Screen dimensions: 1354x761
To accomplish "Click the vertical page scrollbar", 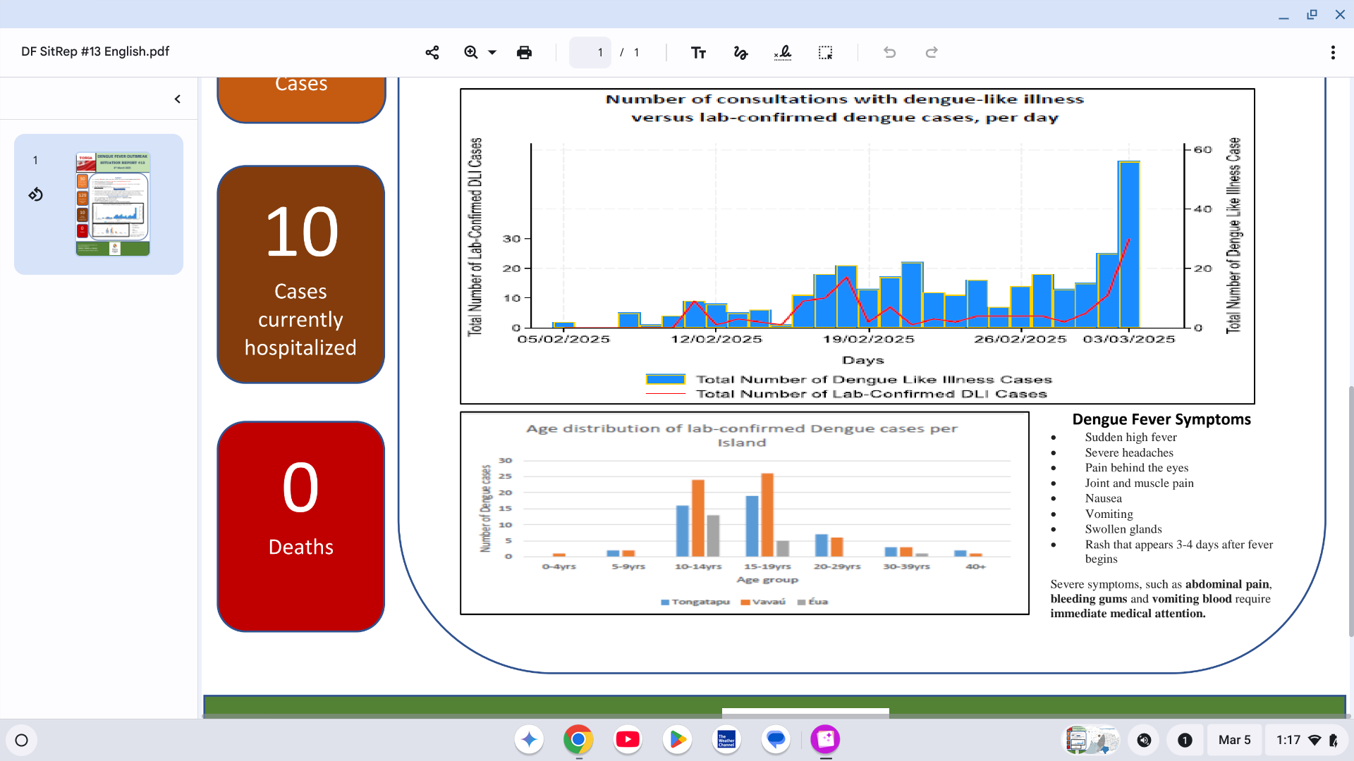I will click(1350, 511).
